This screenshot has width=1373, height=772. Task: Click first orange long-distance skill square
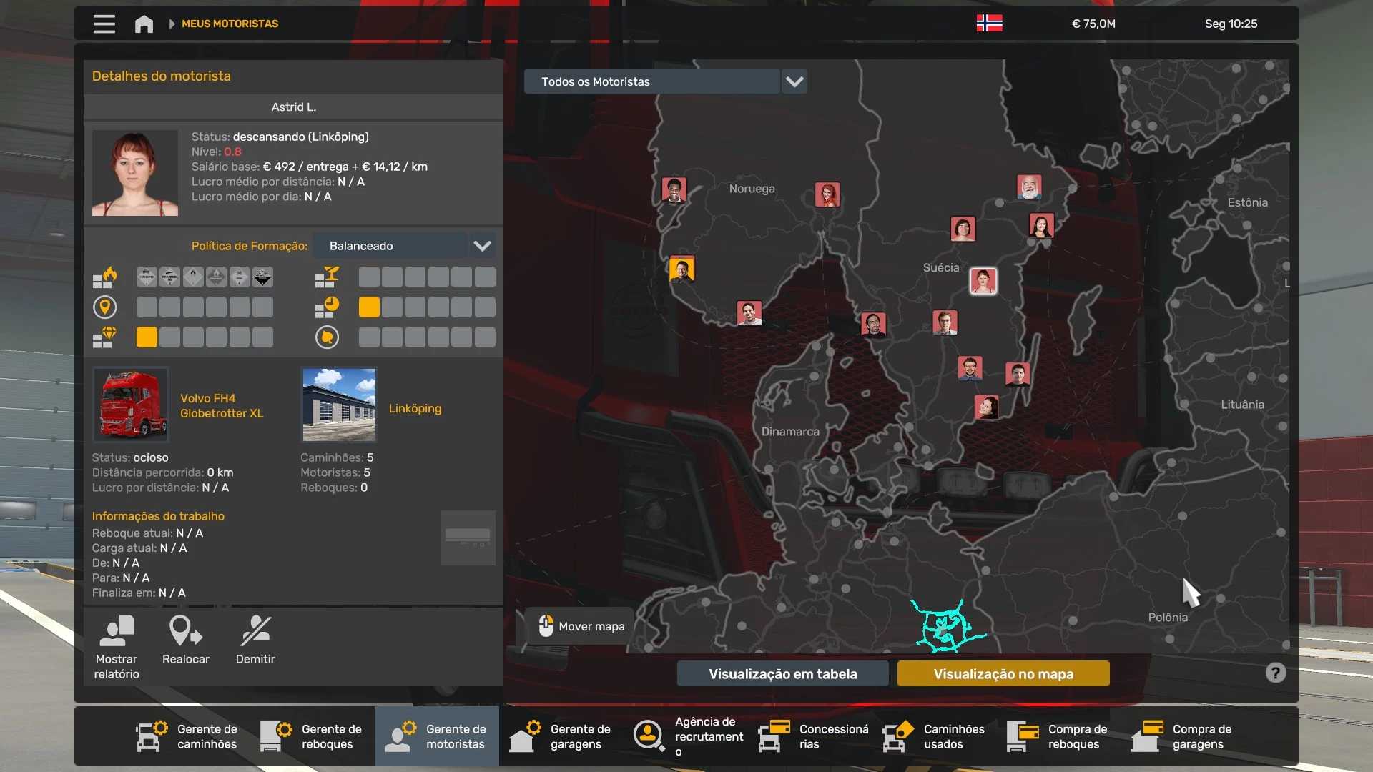point(369,307)
